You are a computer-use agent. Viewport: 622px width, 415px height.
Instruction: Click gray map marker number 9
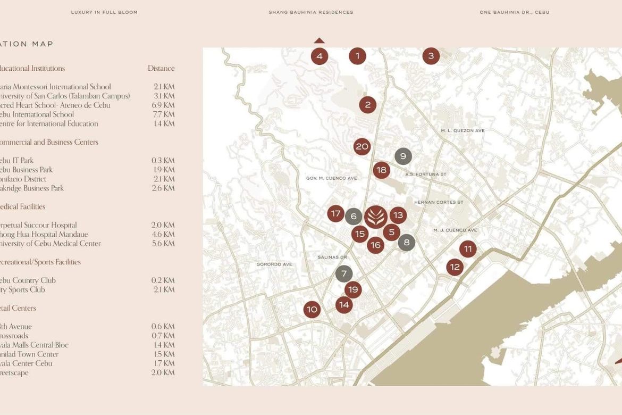point(403,156)
